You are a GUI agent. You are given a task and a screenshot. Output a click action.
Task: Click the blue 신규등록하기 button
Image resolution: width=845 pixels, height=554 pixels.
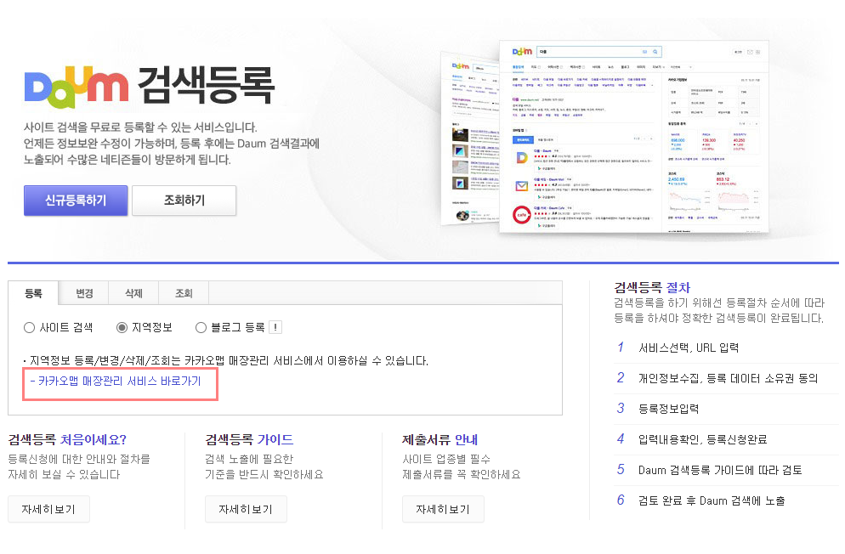pyautogui.click(x=76, y=201)
